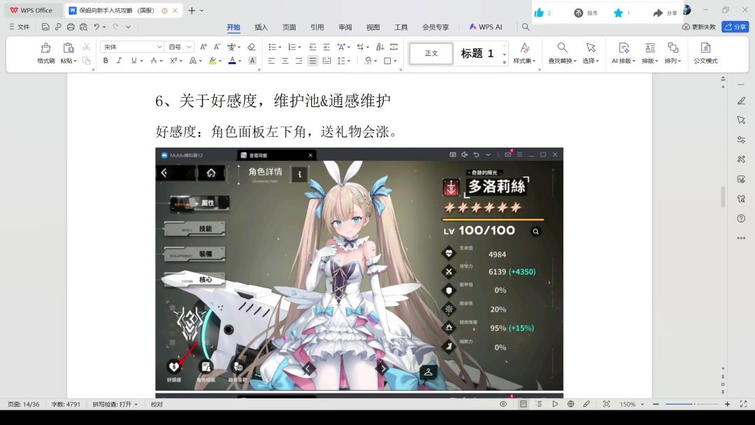
Task: Toggle bold formatting
Action: tap(106, 61)
